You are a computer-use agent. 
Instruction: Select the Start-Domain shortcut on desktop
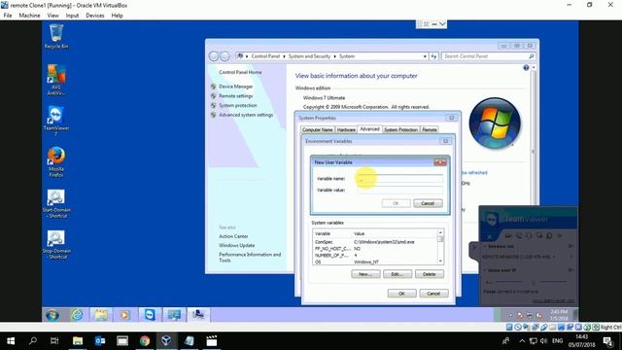pos(56,203)
